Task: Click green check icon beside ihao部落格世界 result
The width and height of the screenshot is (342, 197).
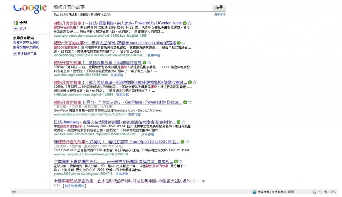Action: pos(144,63)
